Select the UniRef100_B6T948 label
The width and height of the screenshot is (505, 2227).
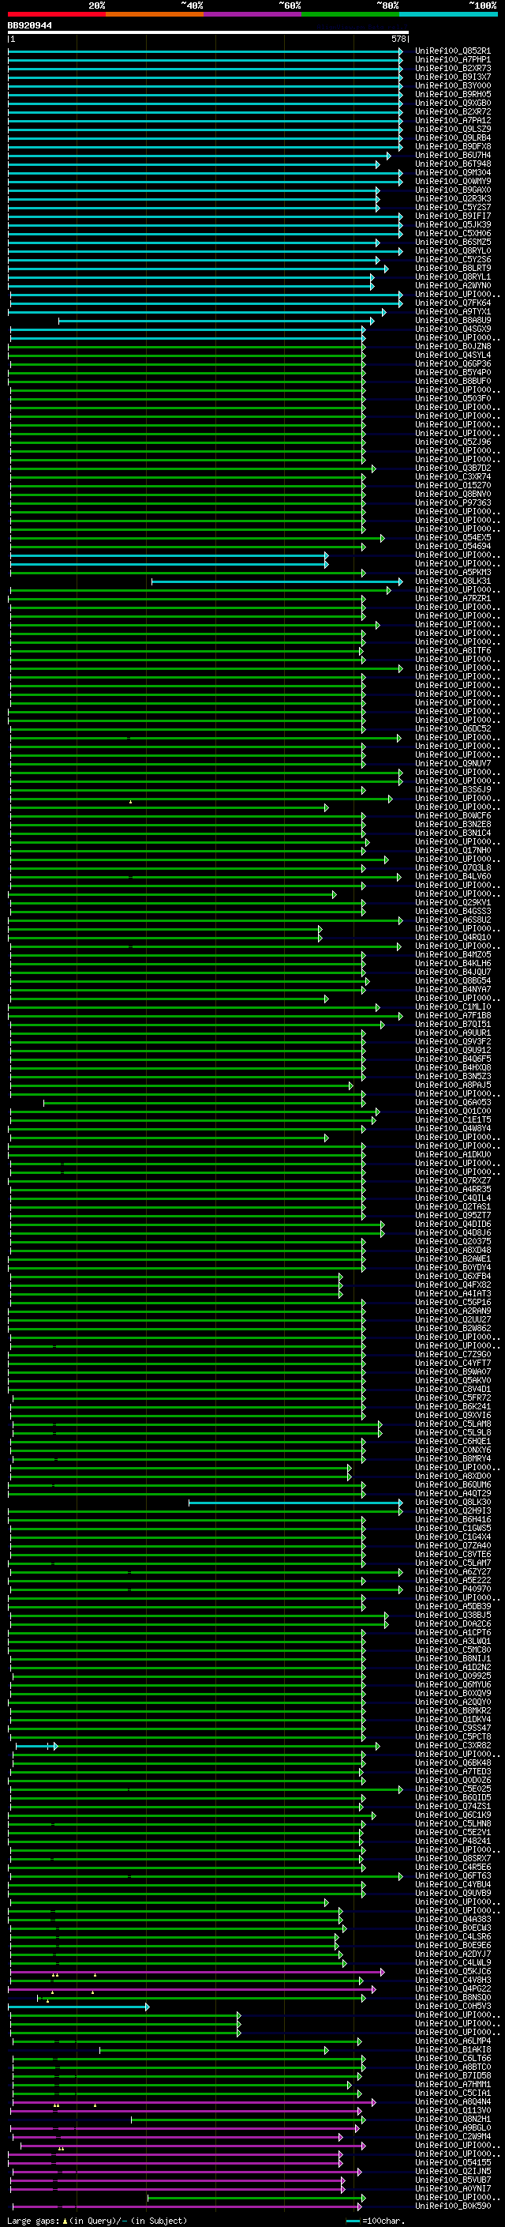[453, 164]
